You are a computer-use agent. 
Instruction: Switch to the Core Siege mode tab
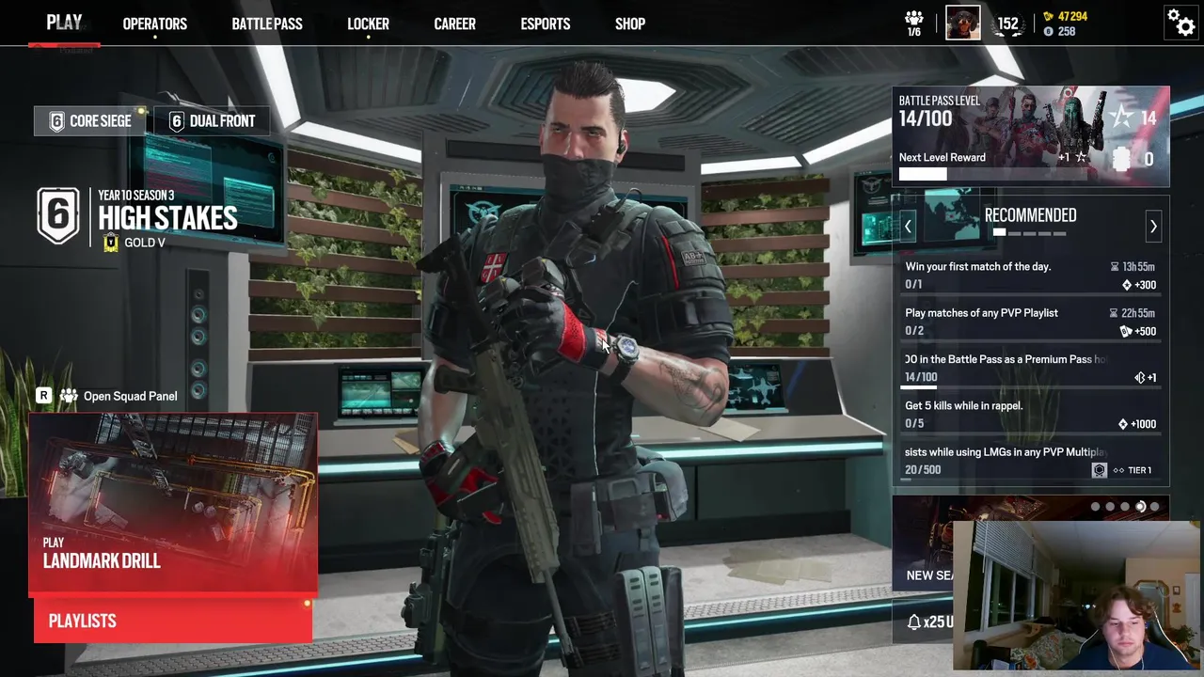tap(89, 121)
